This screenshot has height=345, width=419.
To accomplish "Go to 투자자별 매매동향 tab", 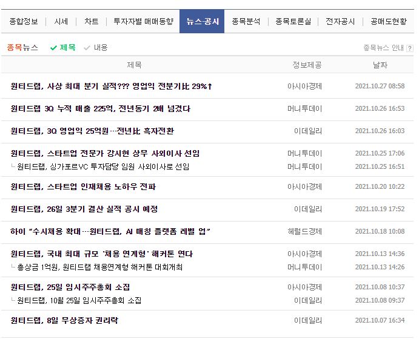I will click(x=144, y=21).
